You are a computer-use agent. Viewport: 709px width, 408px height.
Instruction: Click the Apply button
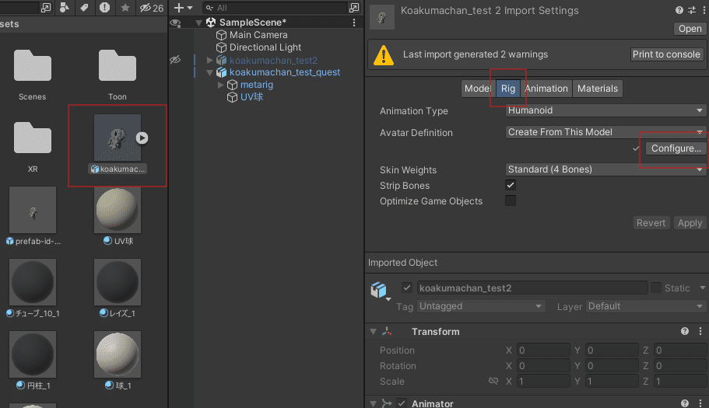pyautogui.click(x=690, y=223)
